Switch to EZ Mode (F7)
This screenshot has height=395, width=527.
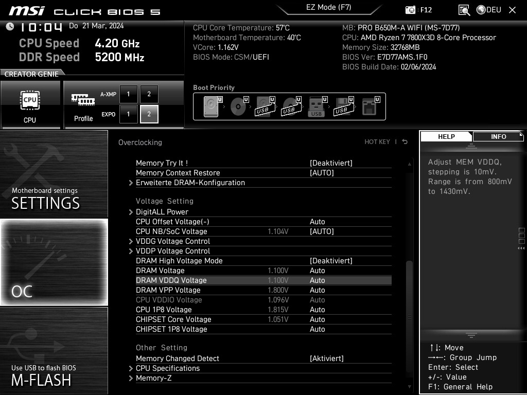(329, 8)
